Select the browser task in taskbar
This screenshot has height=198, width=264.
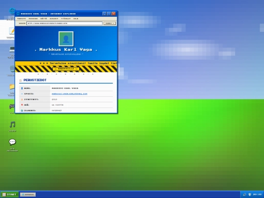[x=28, y=195]
